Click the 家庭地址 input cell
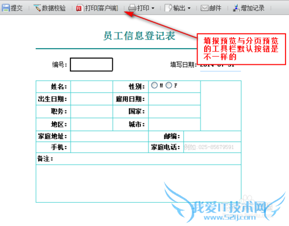This screenshot has width=289, height=226. (109, 136)
